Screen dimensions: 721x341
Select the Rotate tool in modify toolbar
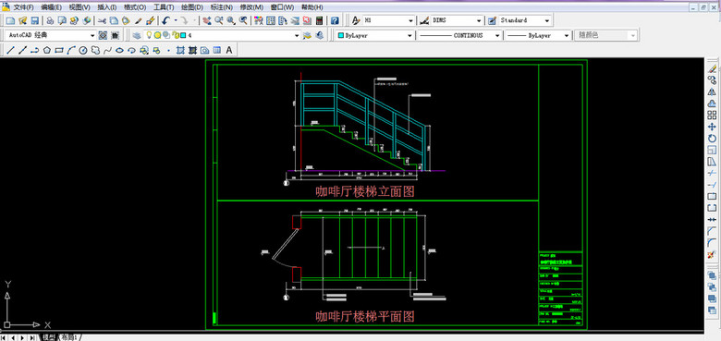(x=712, y=139)
